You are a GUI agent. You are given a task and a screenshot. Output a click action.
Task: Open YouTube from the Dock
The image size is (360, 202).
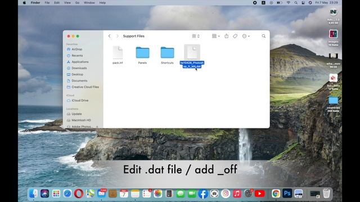tap(260, 194)
